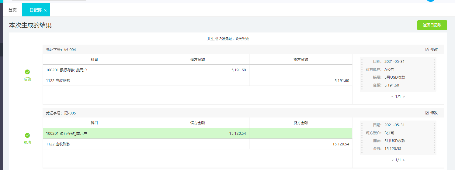
Task: Go to next page in 记-005 pagination
Action: 404,160
